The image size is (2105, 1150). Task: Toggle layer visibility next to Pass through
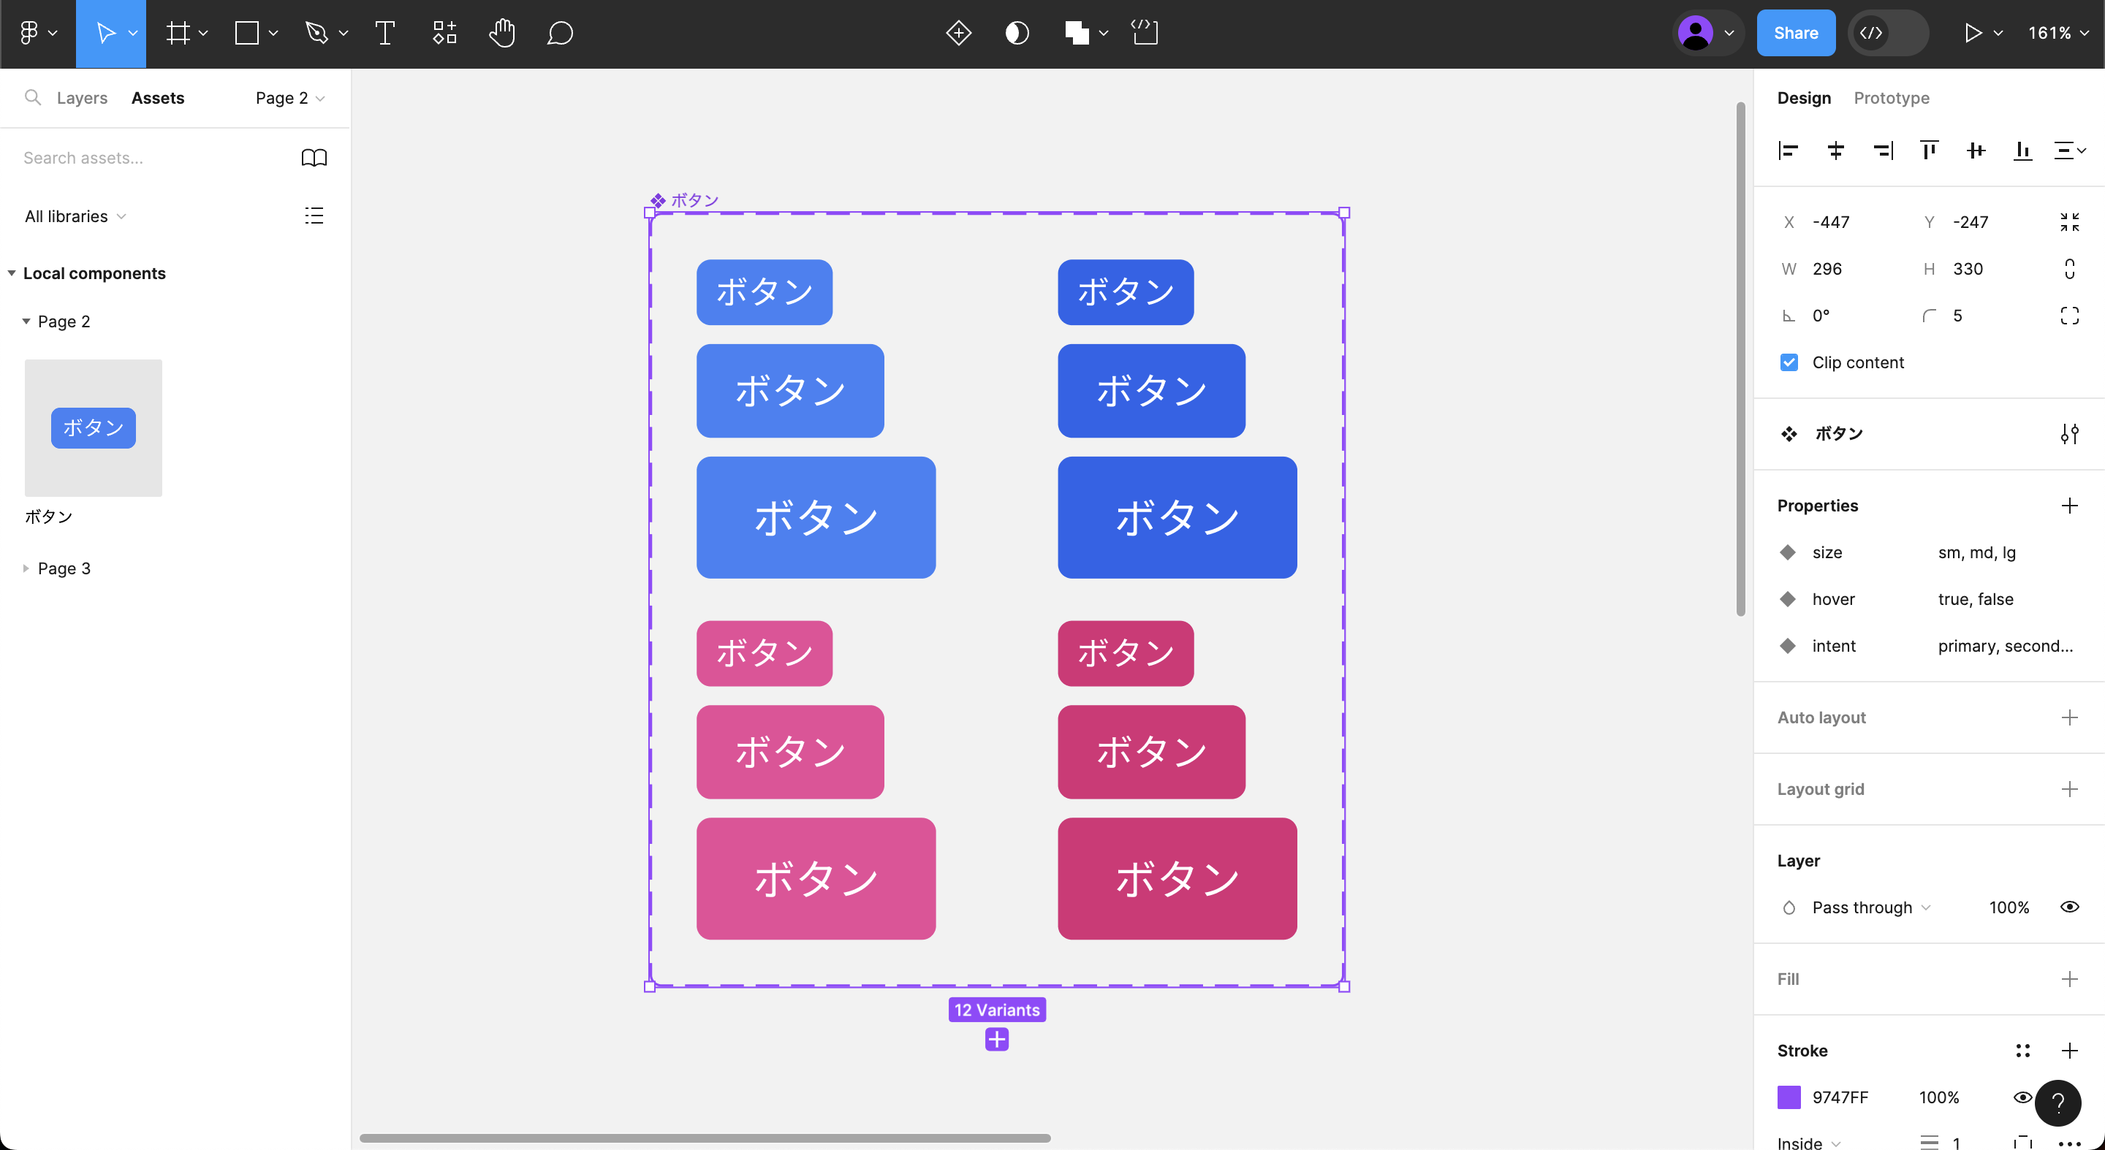click(x=2070, y=907)
